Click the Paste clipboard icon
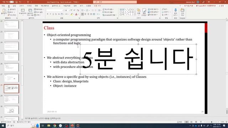Image resolution: width=228 pixels, height=128 pixels. tap(4, 11)
